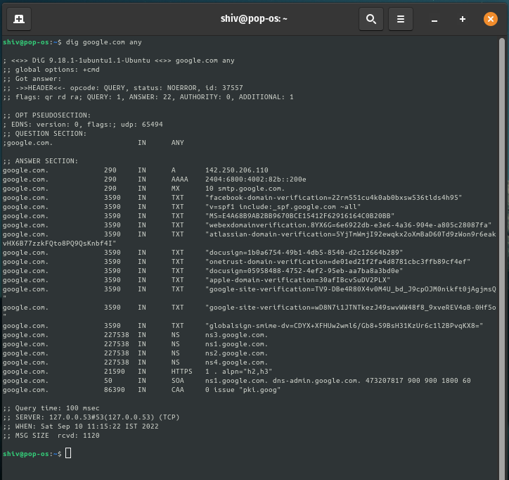Click the facebook-domain-verification TXT value
Image resolution: width=509 pixels, height=480 pixels.
click(x=333, y=198)
